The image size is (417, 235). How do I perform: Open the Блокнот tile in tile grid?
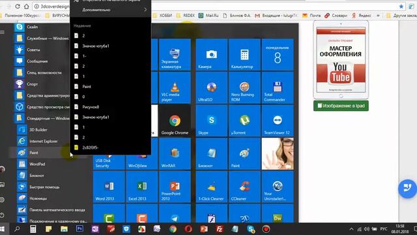tap(211, 154)
